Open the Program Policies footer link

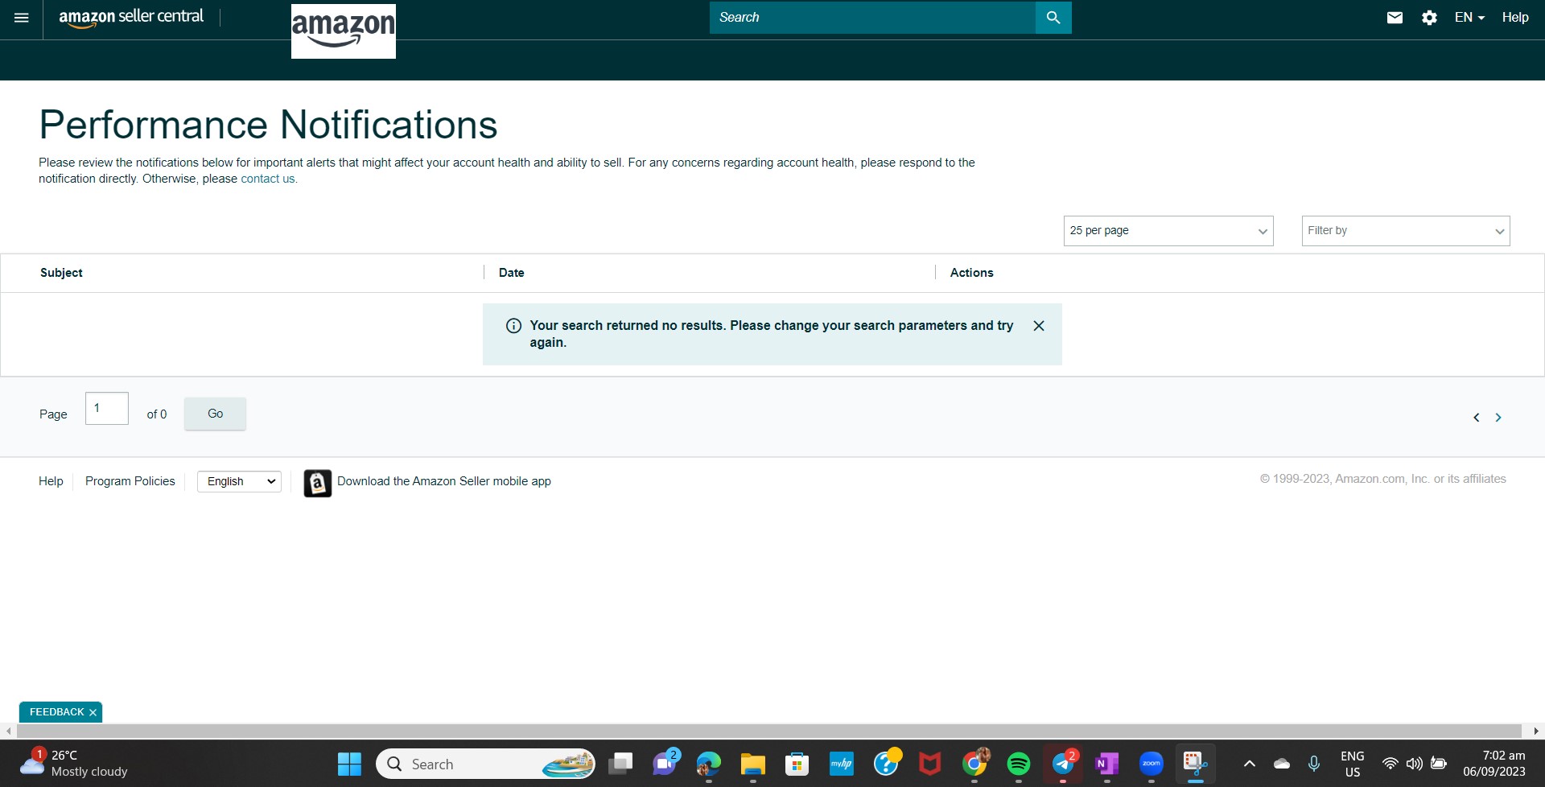[x=130, y=481]
